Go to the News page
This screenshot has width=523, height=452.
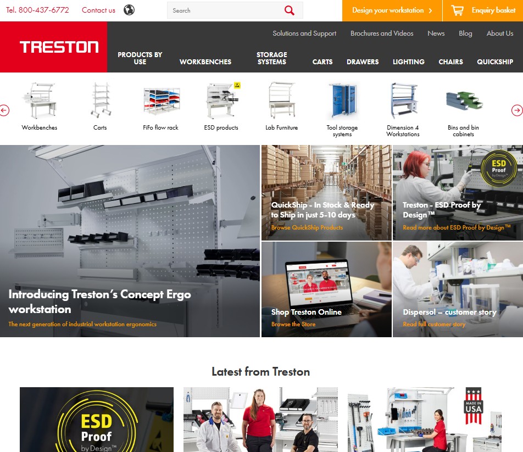[x=436, y=34]
